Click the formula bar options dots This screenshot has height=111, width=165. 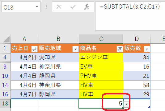tap(46, 7)
